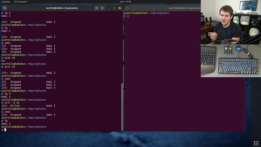Click the "$ kill %3" command line

8,67
